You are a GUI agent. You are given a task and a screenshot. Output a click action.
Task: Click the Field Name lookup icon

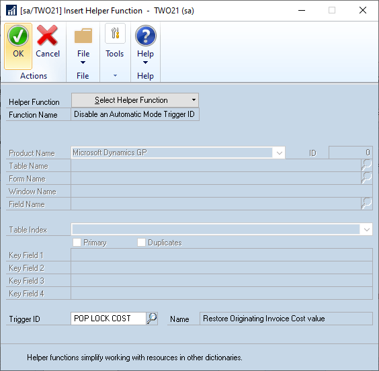coord(367,204)
